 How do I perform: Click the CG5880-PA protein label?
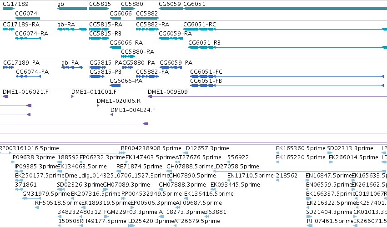[139, 63]
